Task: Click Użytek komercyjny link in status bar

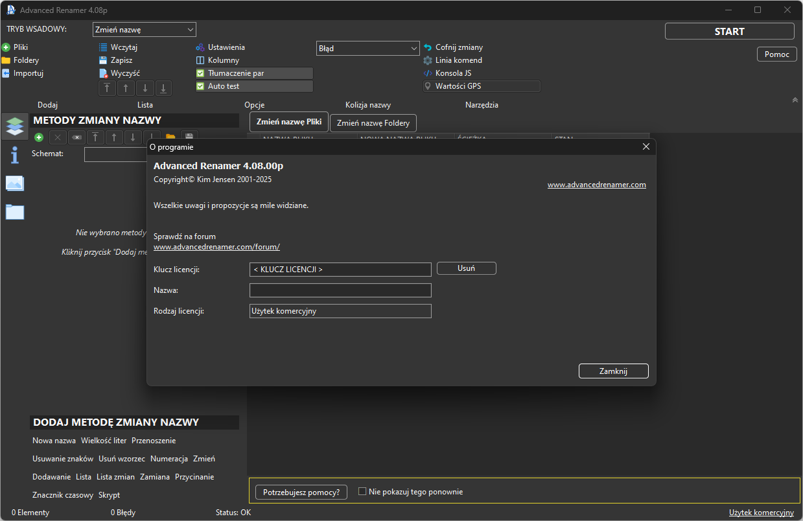Action: [762, 513]
